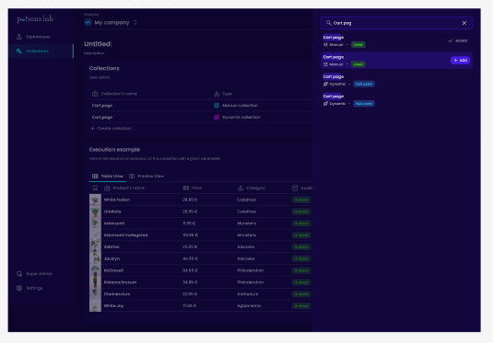Click the Collection's name column icon
Image resolution: width=493 pixels, height=343 pixels.
tap(95, 94)
